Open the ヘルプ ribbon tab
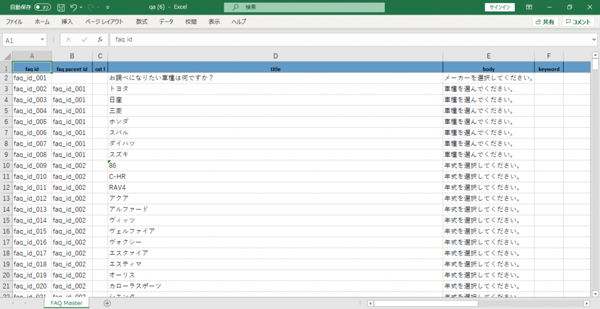The height and width of the screenshot is (309, 600). point(239,22)
